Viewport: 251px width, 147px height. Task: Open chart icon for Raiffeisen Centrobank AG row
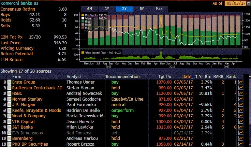click(x=240, y=88)
